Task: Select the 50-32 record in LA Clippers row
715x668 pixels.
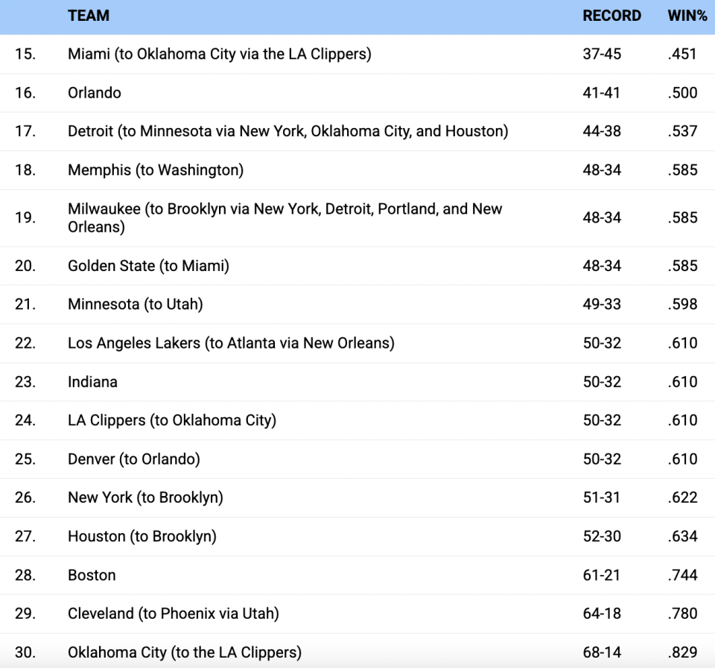Action: [602, 420]
